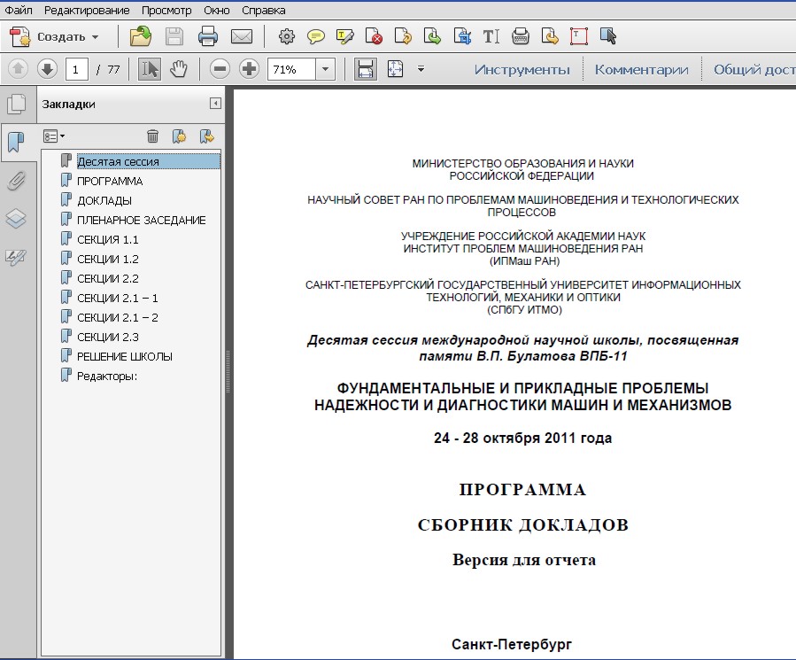Activate the text selection cursor tool

pyautogui.click(x=150, y=69)
